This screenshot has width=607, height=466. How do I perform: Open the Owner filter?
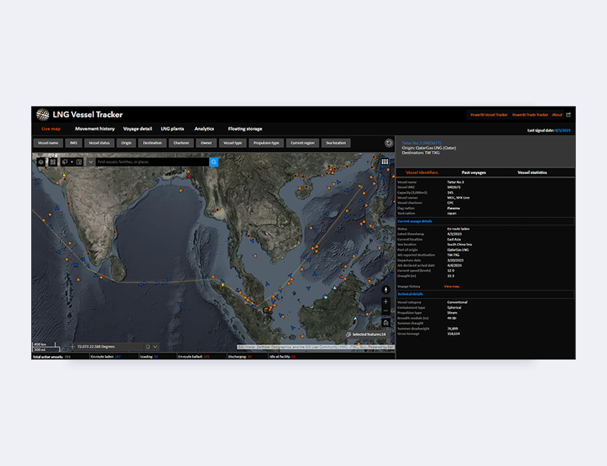pos(206,143)
